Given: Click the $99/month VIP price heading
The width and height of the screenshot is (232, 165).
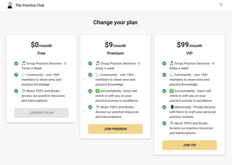Looking at the screenshot, I should 189,45.
